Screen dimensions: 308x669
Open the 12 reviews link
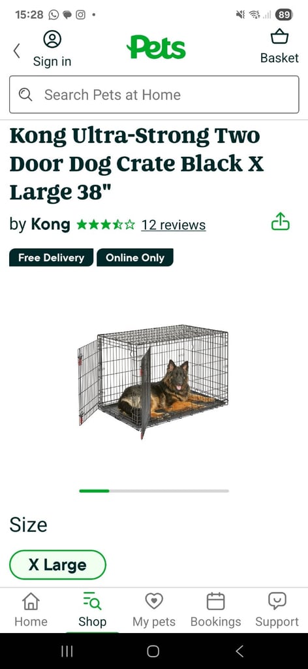174,225
